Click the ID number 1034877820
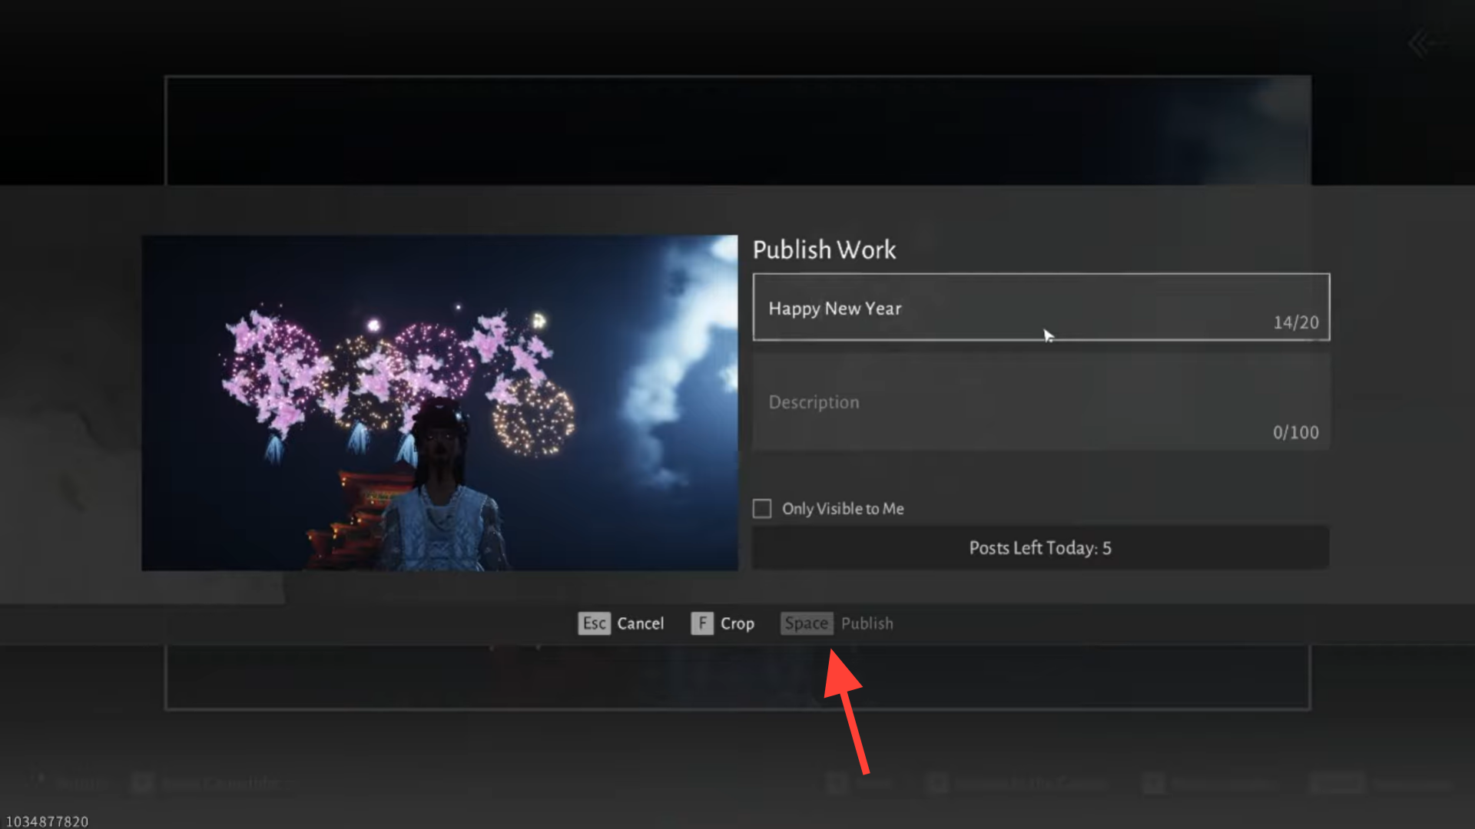 coord(47,821)
